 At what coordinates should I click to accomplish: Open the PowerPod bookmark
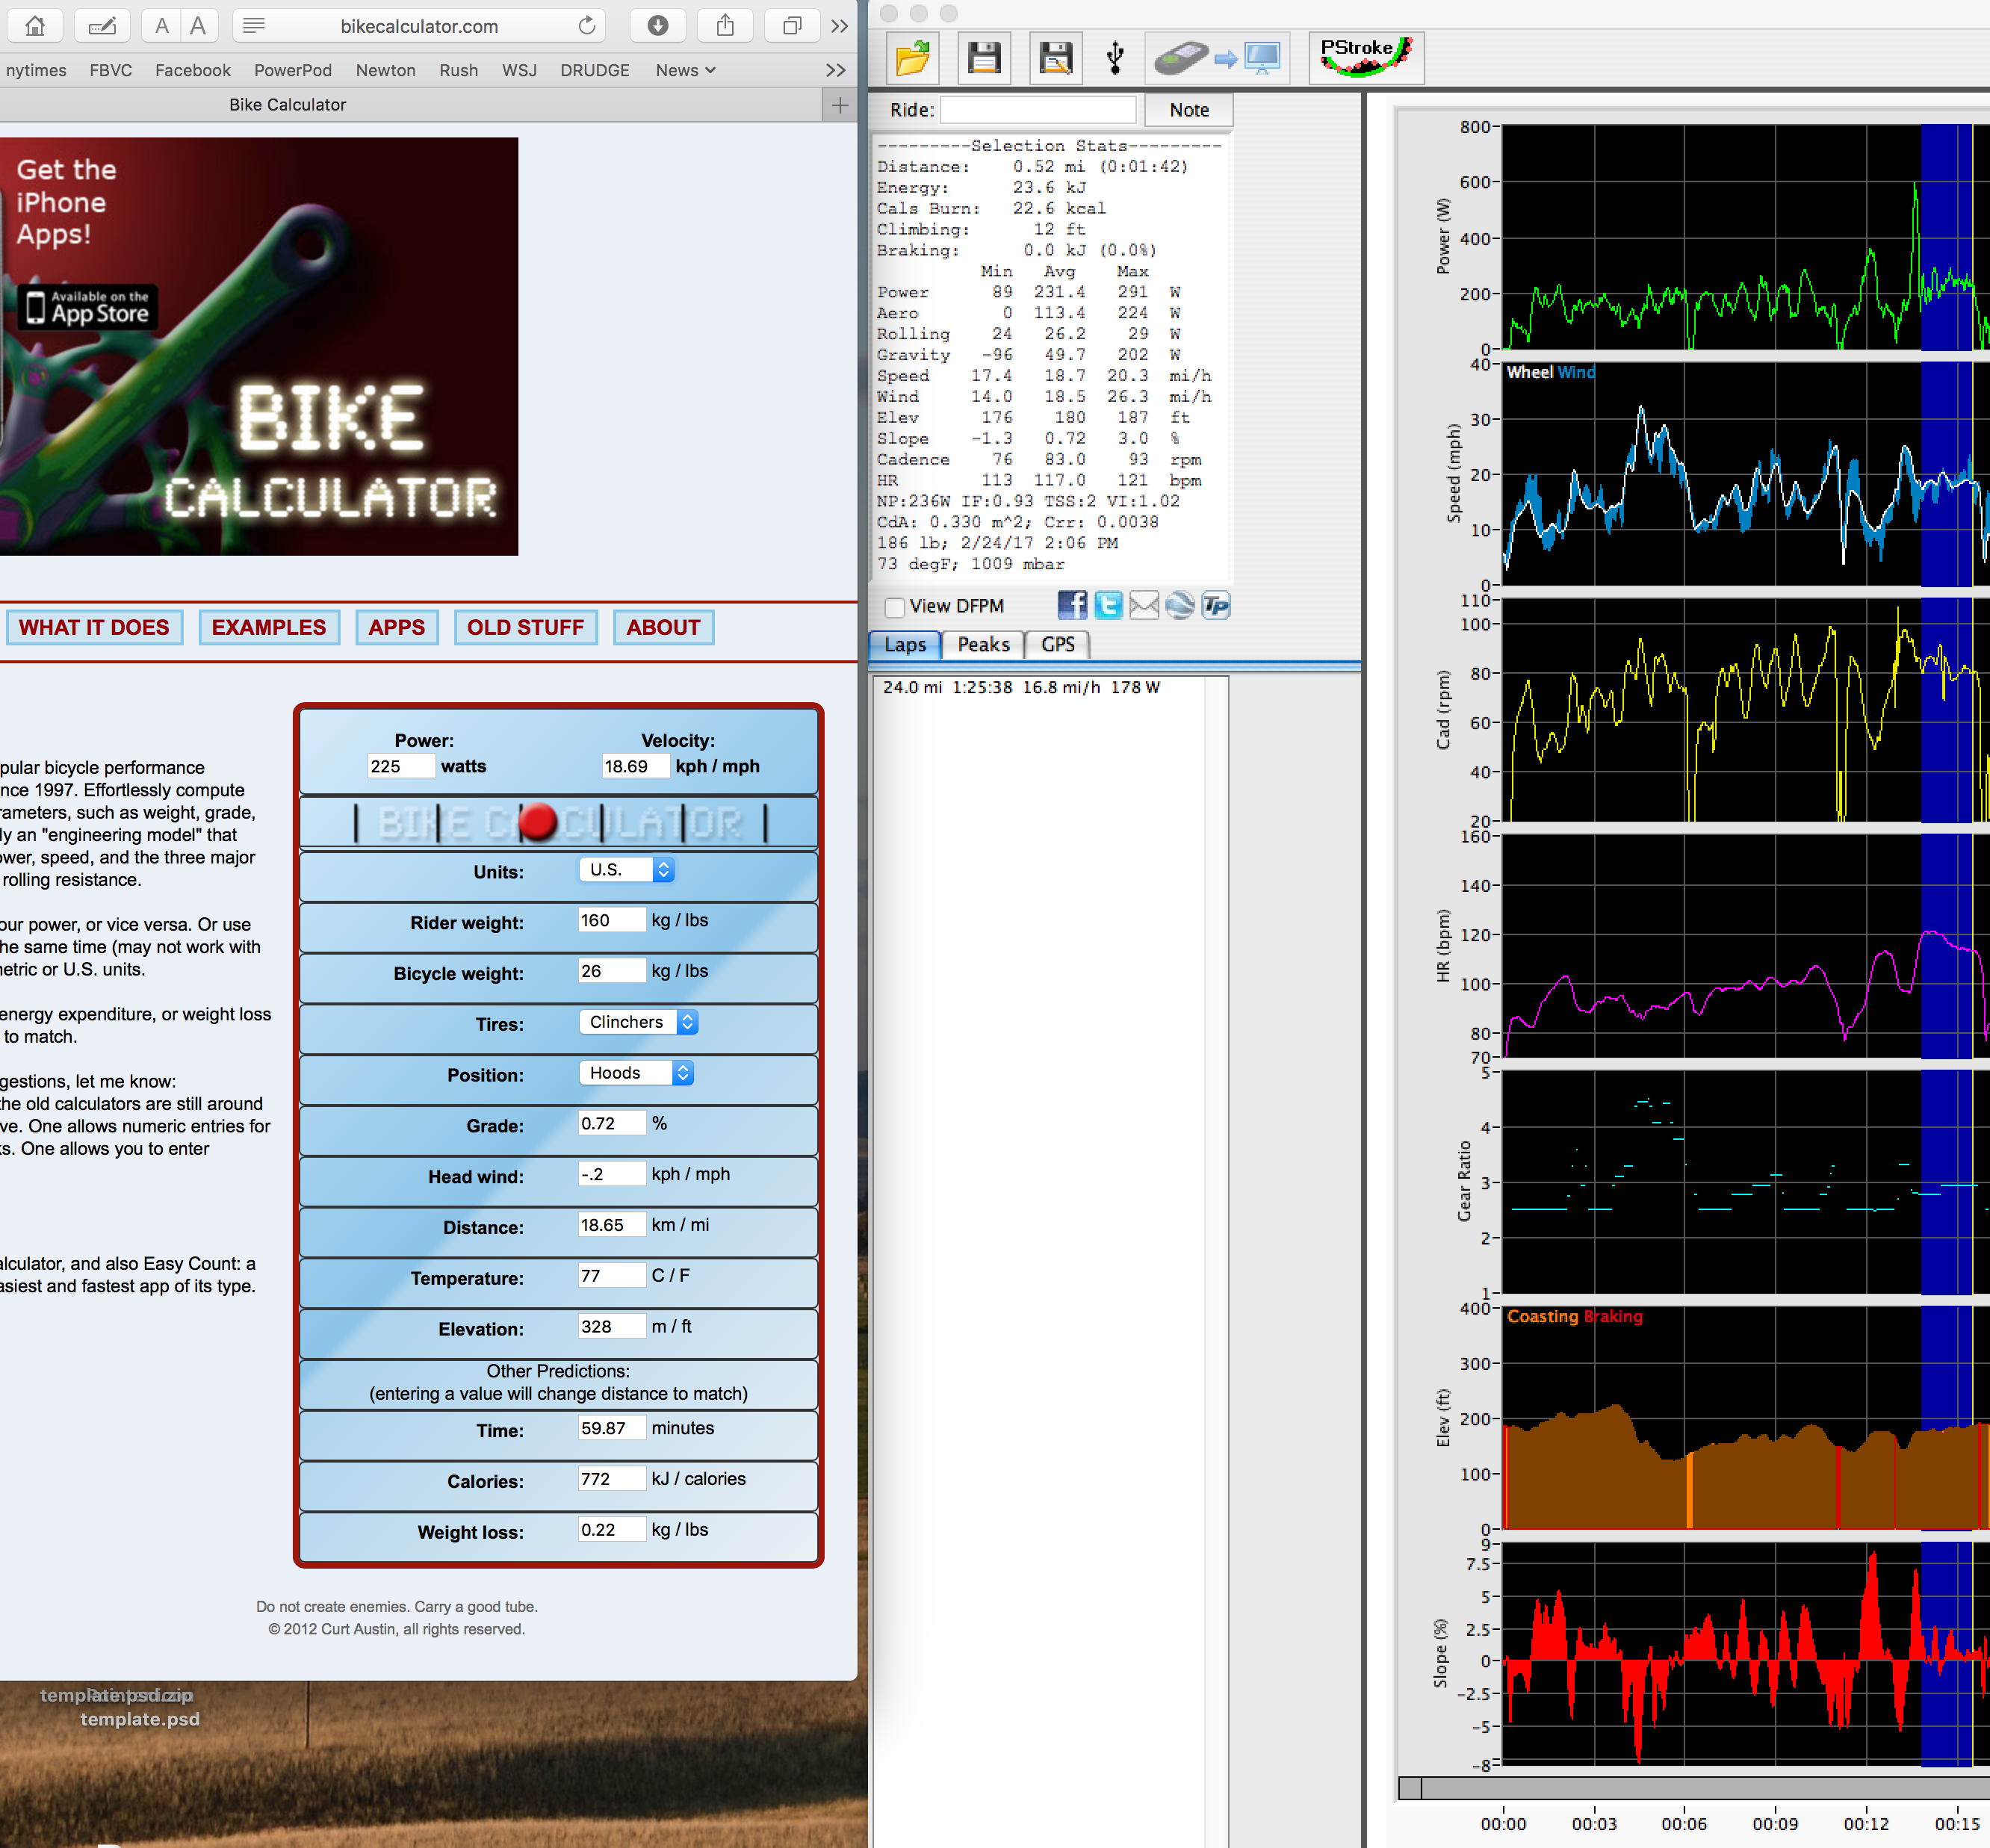[293, 70]
